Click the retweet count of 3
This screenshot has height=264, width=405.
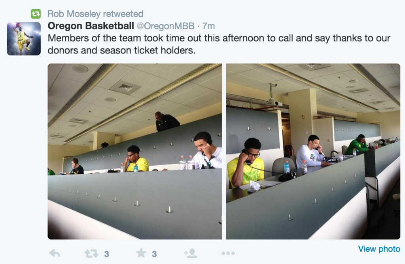[x=106, y=254]
